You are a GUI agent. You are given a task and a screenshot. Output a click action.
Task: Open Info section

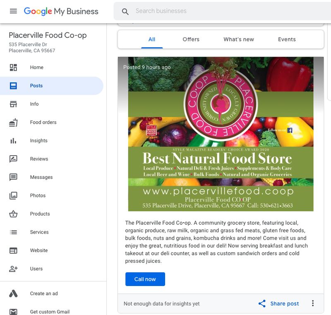point(34,104)
